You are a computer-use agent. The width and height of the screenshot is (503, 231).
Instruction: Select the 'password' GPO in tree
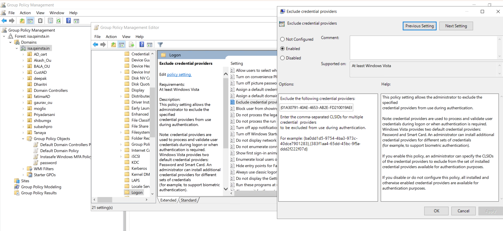pos(48,163)
